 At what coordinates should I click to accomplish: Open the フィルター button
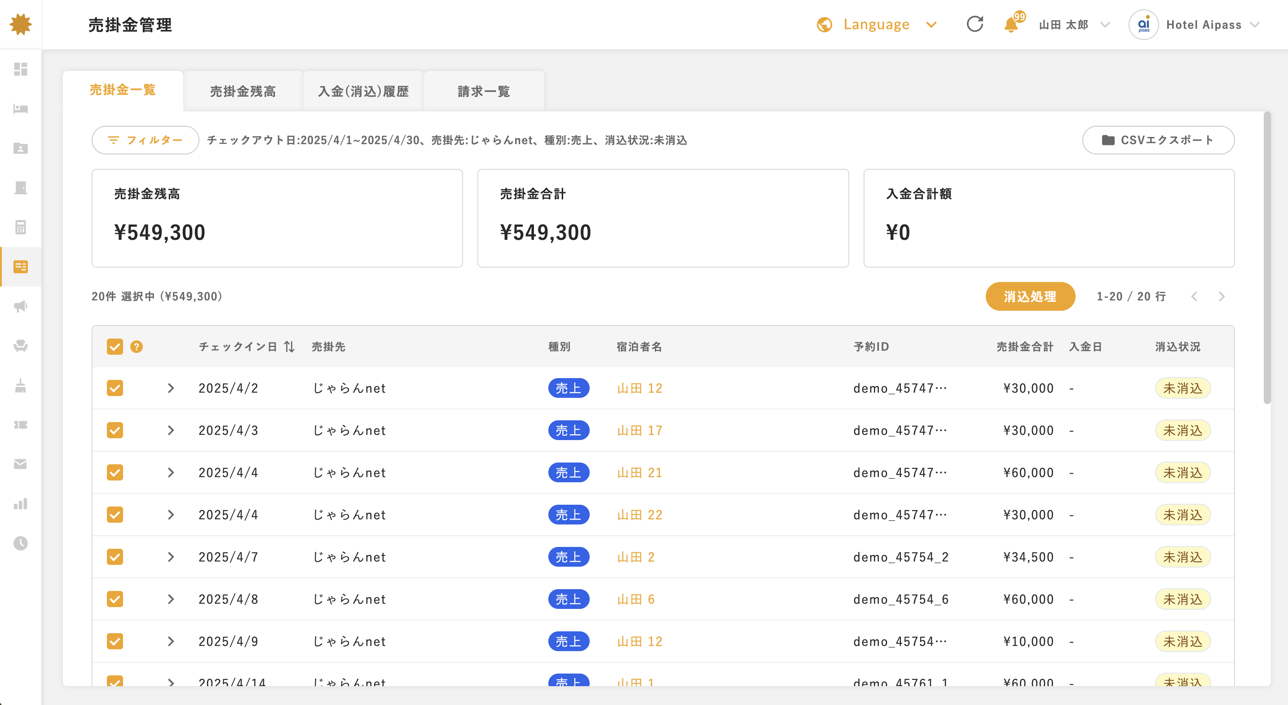(x=145, y=140)
